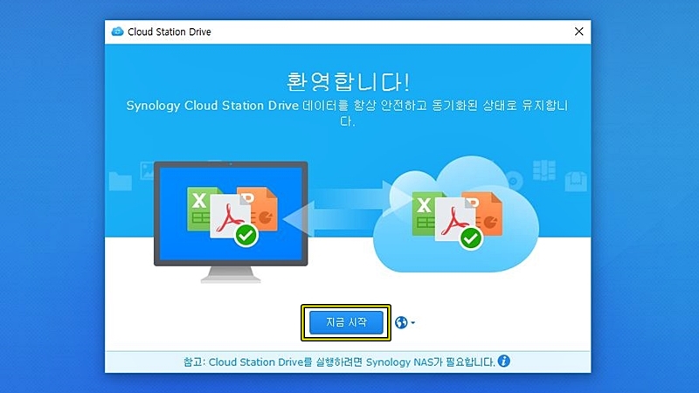Click the note text about Synology NAS
This screenshot has width=699, height=393.
(339, 362)
